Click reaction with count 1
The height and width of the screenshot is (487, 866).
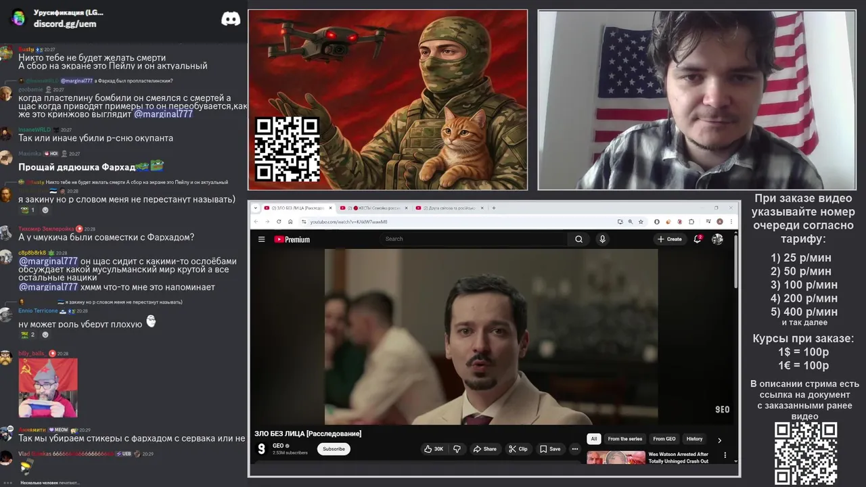coord(28,210)
